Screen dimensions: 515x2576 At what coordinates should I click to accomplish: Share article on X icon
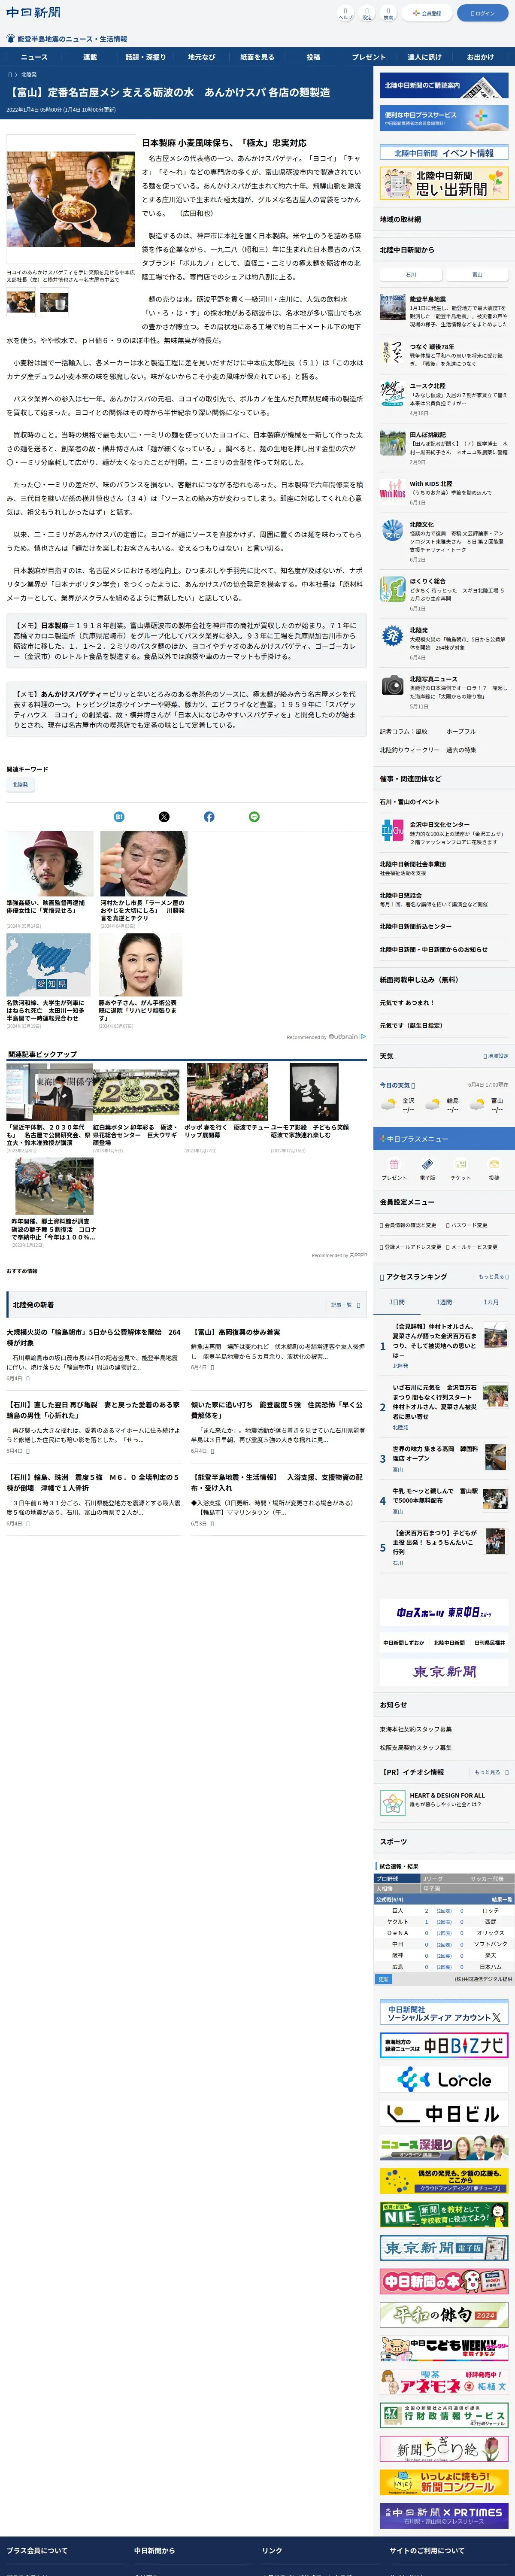(164, 817)
